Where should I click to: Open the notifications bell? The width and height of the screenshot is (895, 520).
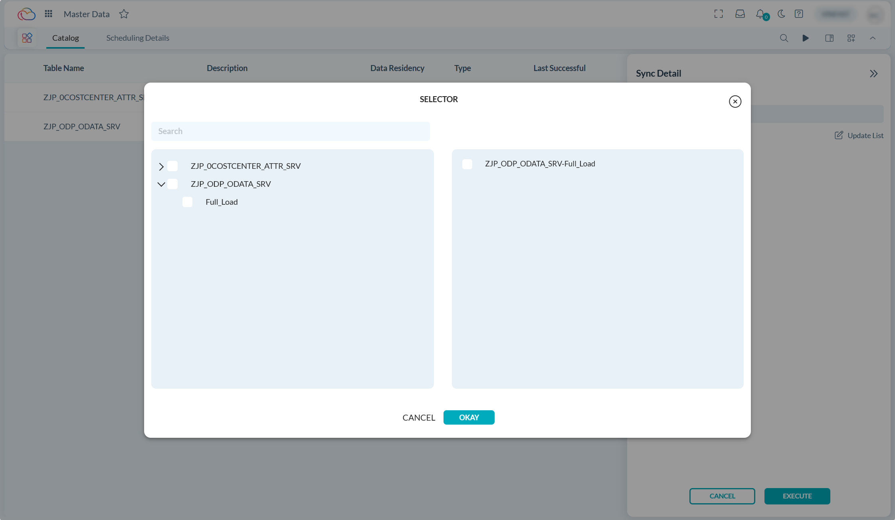pyautogui.click(x=760, y=14)
